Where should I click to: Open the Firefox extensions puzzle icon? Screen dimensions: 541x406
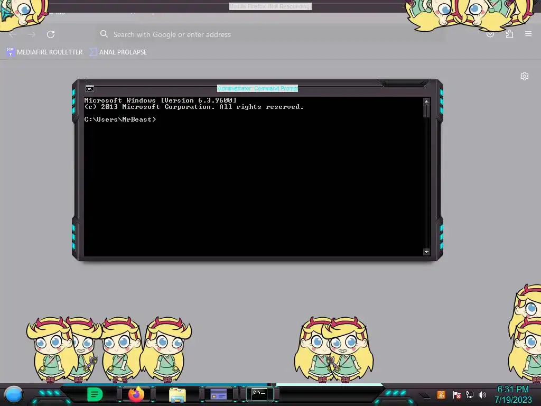click(x=509, y=34)
